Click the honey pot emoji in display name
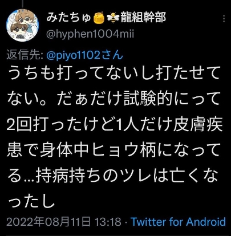231x236 pixels. click(x=99, y=18)
